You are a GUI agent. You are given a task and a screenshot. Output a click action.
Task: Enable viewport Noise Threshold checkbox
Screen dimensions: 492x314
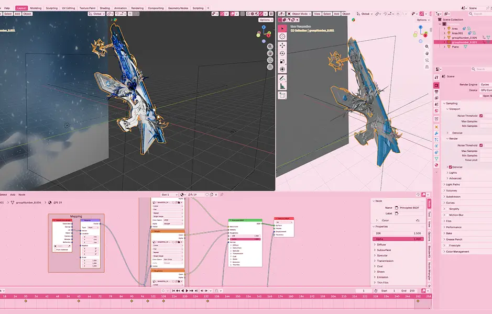[481, 116]
